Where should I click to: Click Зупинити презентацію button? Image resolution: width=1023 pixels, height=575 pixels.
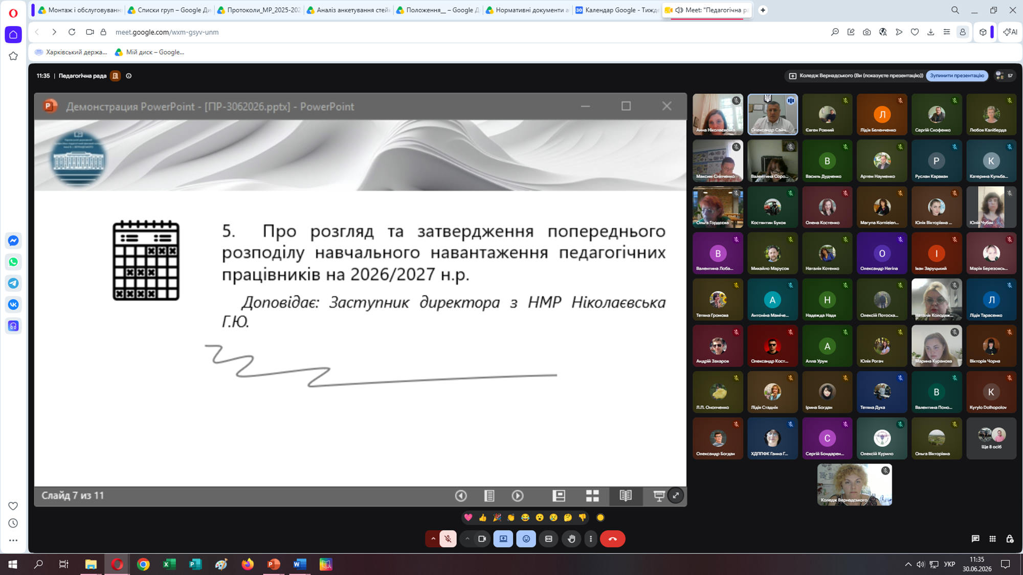[957, 76]
